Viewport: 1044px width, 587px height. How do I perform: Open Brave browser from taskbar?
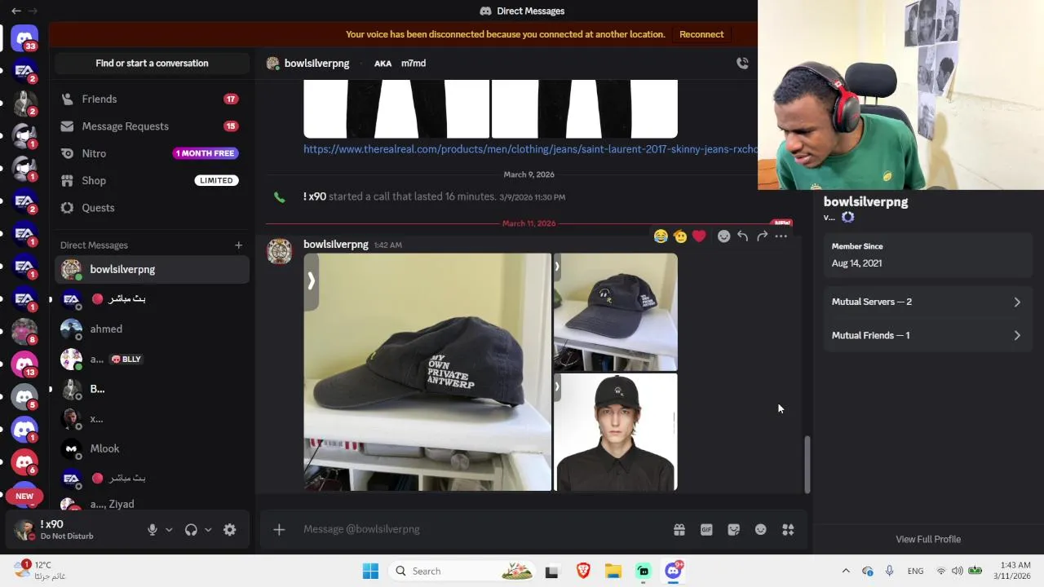point(583,571)
